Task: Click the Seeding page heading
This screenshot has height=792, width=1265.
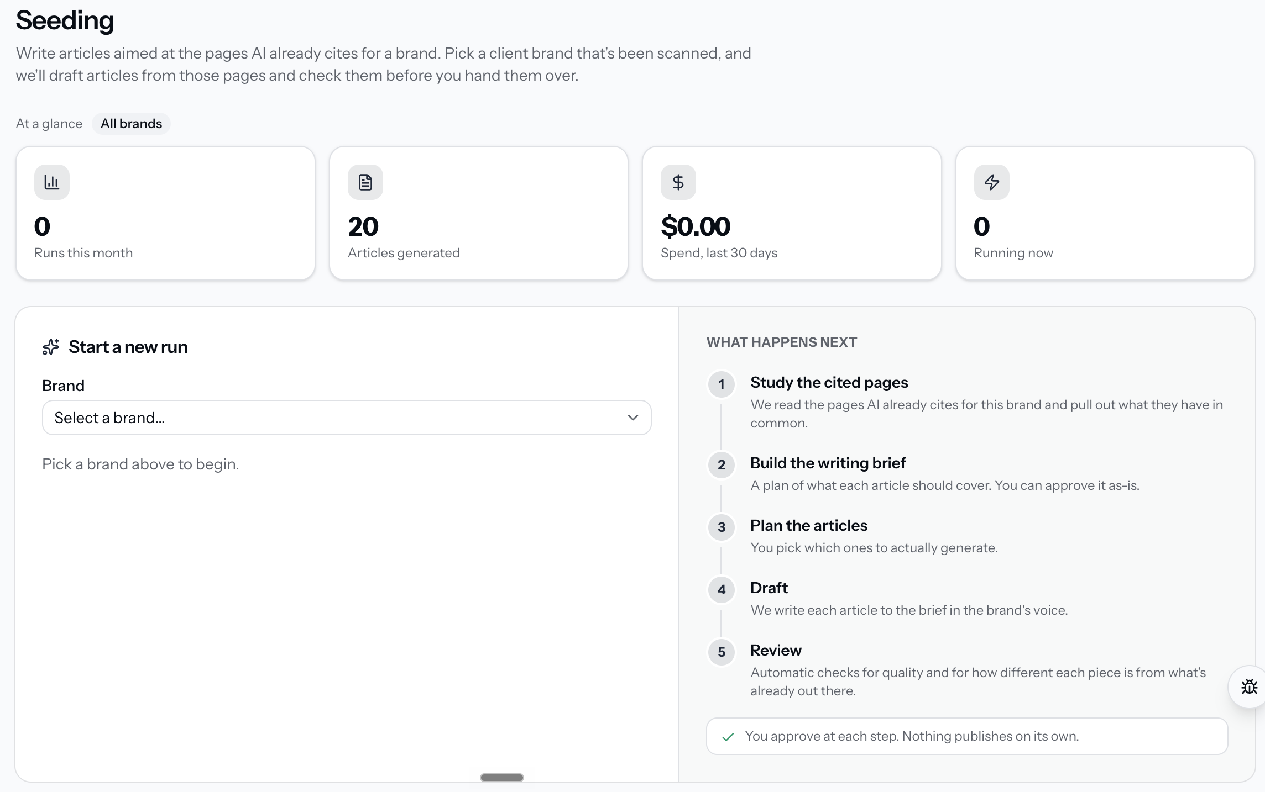Action: pyautogui.click(x=65, y=20)
